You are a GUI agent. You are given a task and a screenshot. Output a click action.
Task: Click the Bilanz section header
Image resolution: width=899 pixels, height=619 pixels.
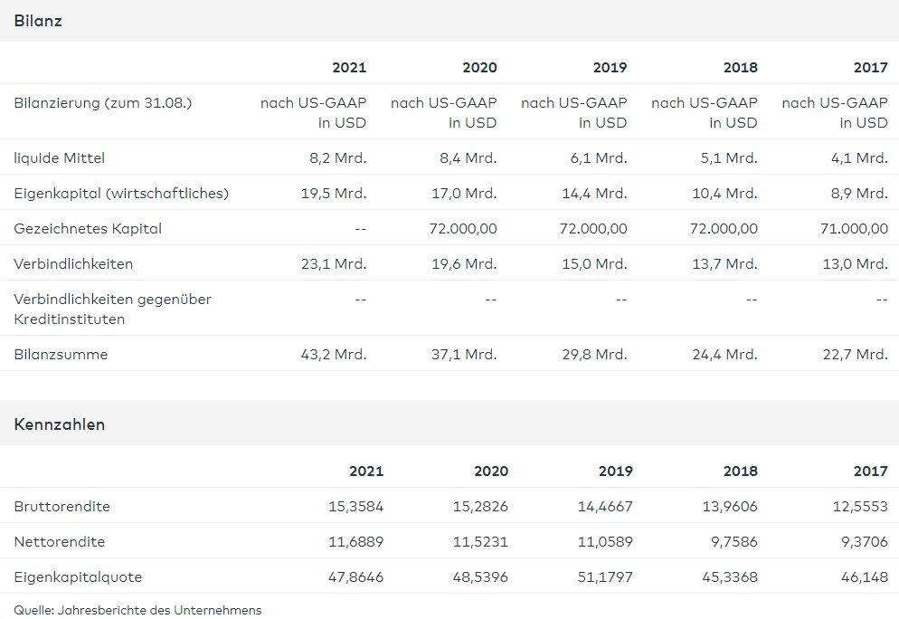pyautogui.click(x=38, y=21)
